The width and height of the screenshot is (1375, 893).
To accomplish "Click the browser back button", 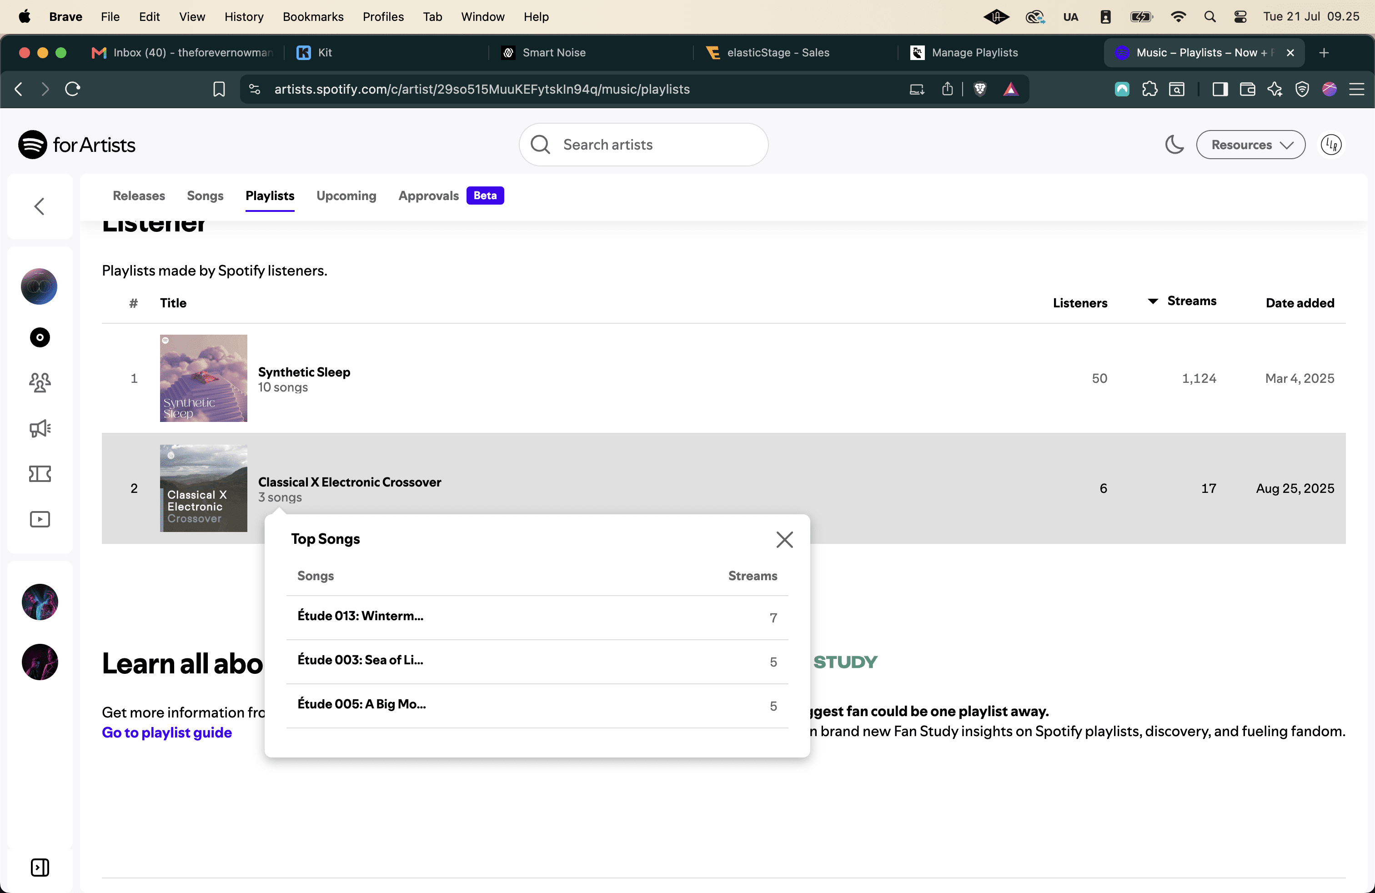I will click(x=19, y=89).
